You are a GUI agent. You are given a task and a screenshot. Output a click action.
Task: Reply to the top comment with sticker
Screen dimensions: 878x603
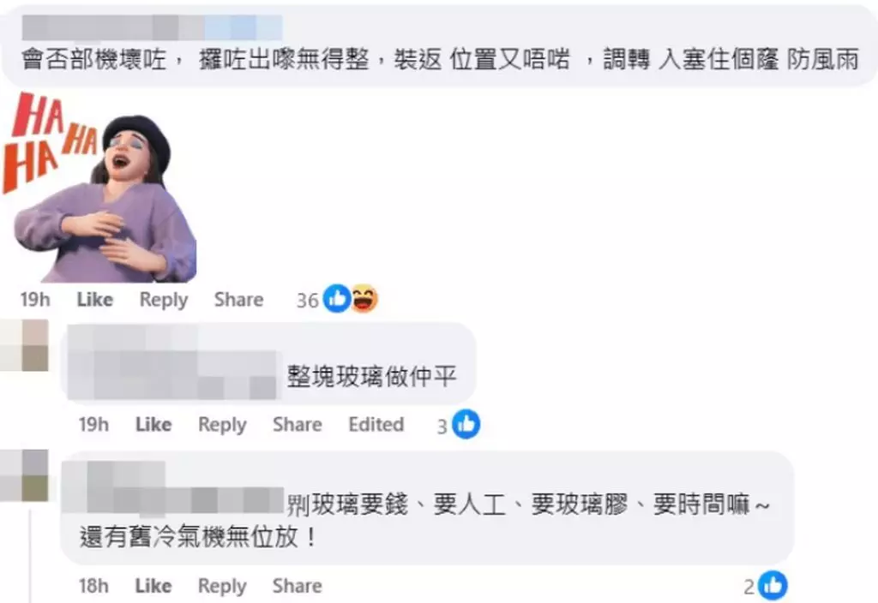click(164, 300)
